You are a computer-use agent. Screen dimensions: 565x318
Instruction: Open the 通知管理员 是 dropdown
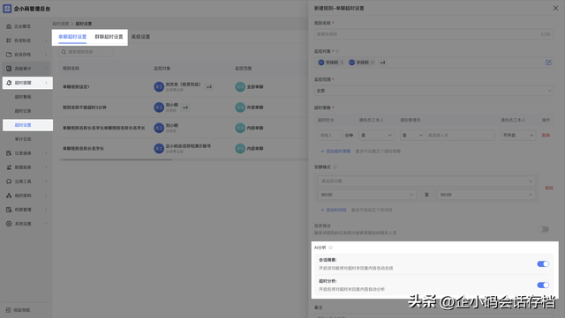tap(412, 136)
